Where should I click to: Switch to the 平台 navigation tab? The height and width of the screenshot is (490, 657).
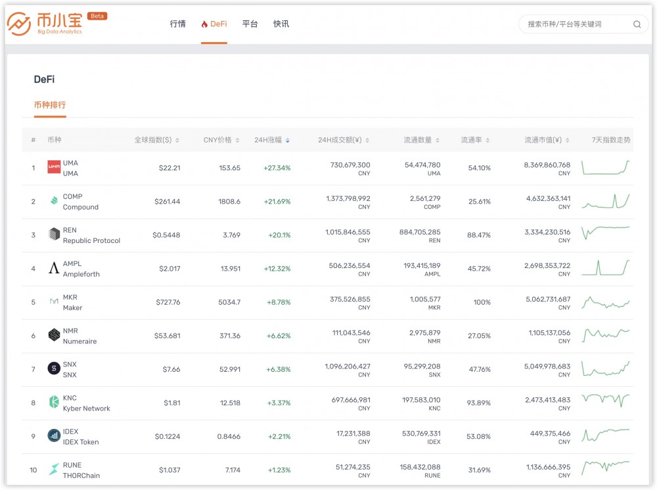250,24
